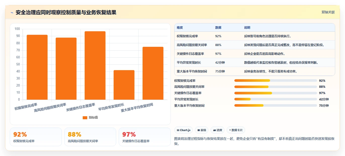Click the 权限复核完成率 92% progress bar
Image resolution: width=345 pixels, height=156 pixels.
tap(276, 81)
